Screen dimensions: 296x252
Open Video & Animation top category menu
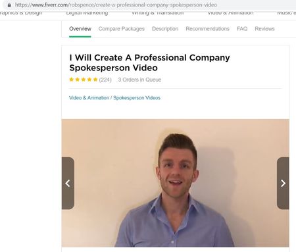tap(230, 13)
